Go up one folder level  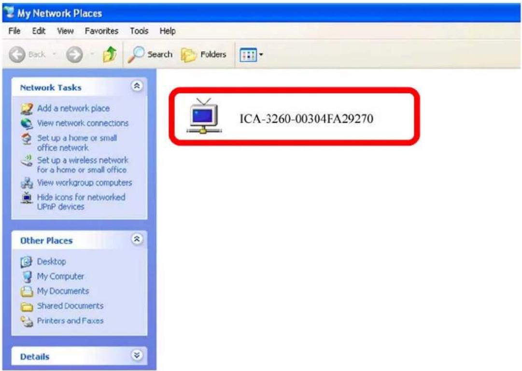pos(110,54)
